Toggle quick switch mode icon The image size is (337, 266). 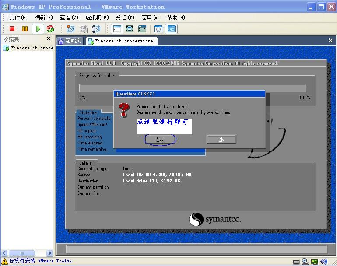click(142, 29)
